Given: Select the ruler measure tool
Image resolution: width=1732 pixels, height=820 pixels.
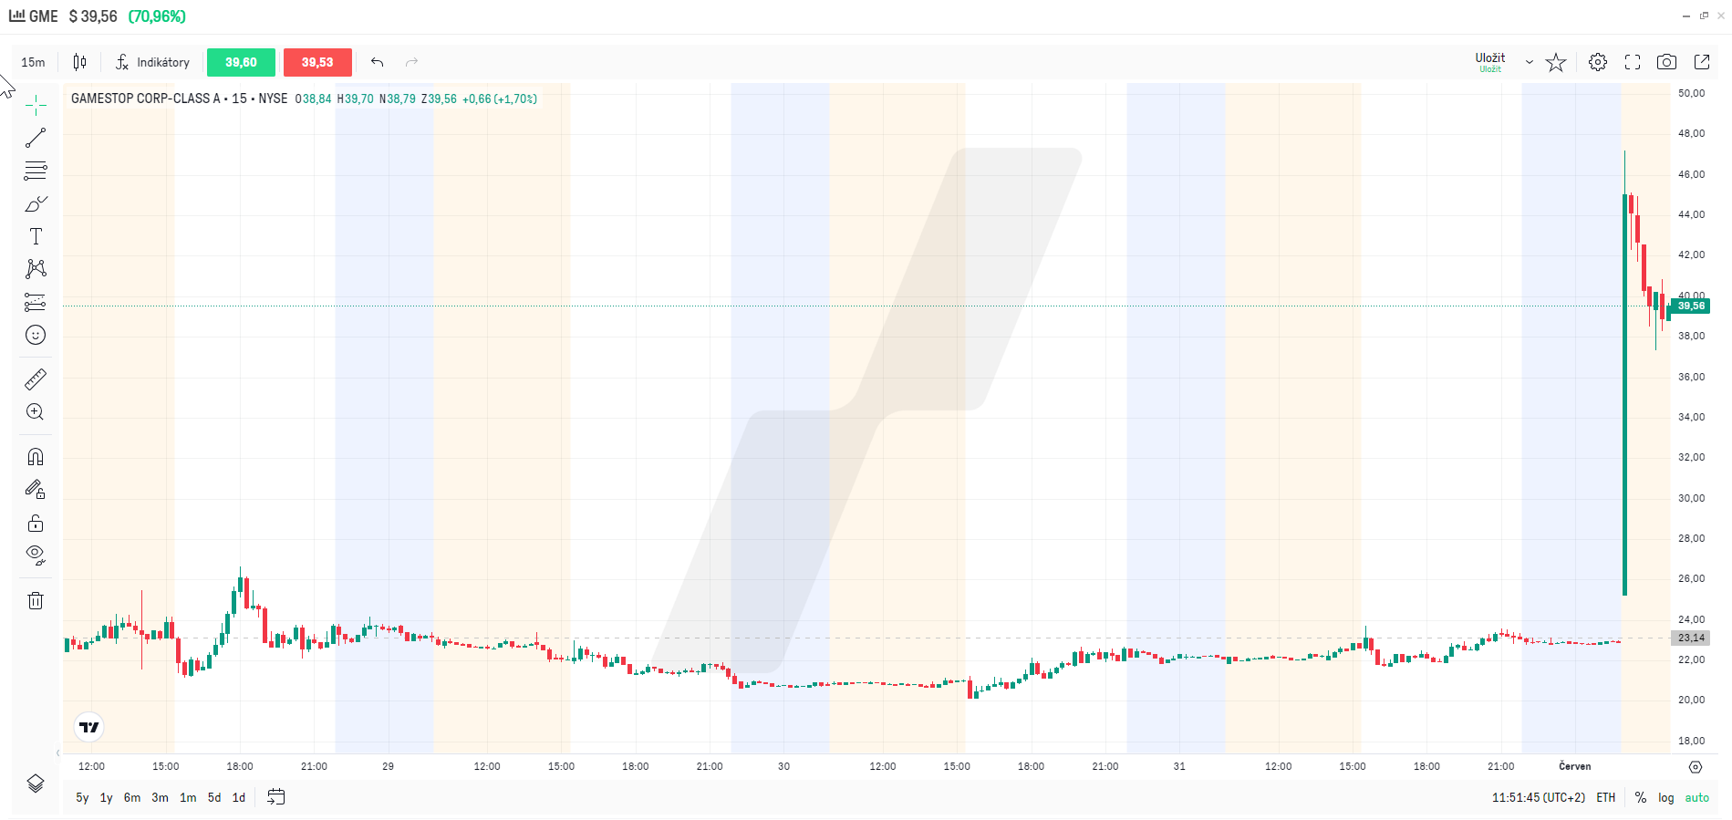Looking at the screenshot, I should (36, 379).
